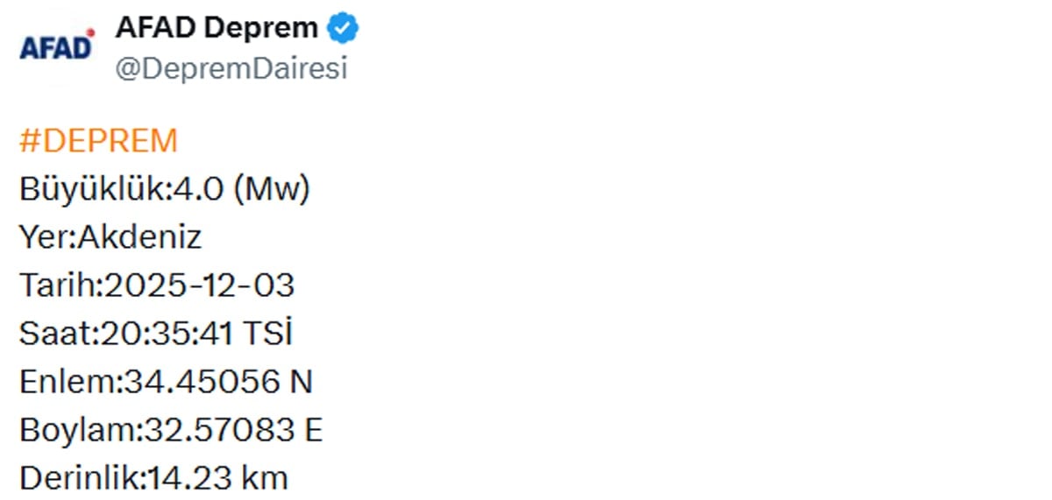Select the depth value 14.23
1052x500 pixels.
pyautogui.click(x=188, y=478)
